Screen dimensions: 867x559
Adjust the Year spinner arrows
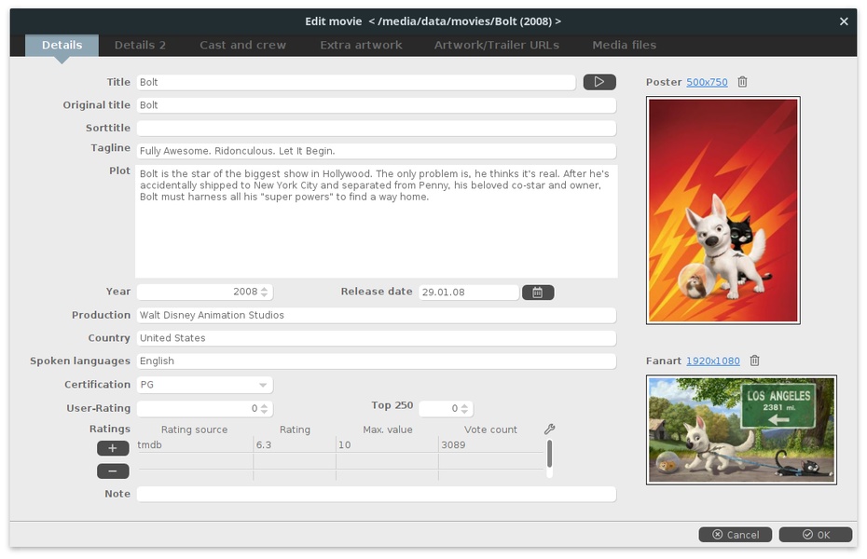coord(265,292)
